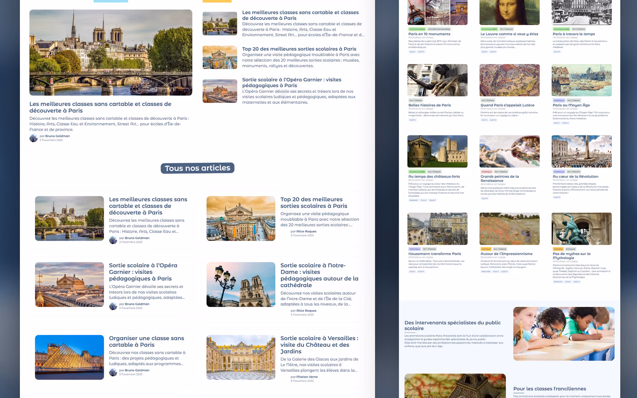The width and height of the screenshot is (637, 398).
Task: Open "Organiser une classe sans cartable à Paris" title
Action: click(147, 341)
